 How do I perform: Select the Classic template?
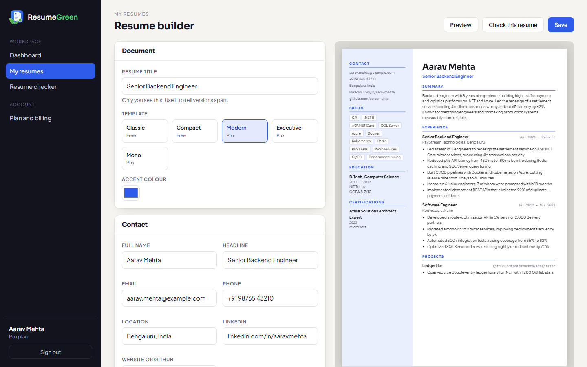(x=145, y=131)
